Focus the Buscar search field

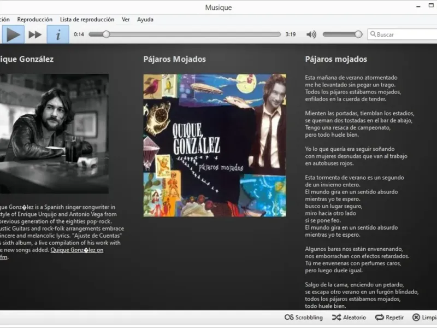click(403, 34)
